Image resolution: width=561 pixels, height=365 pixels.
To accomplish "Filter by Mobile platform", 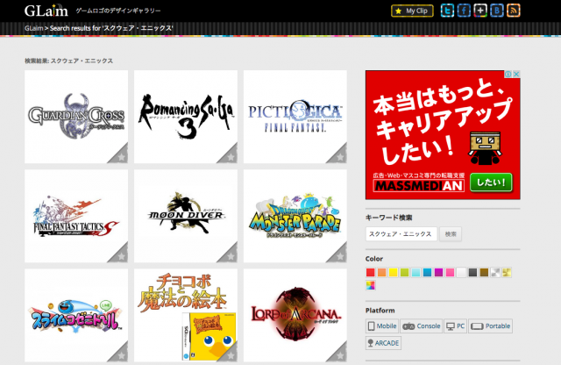I will click(382, 326).
